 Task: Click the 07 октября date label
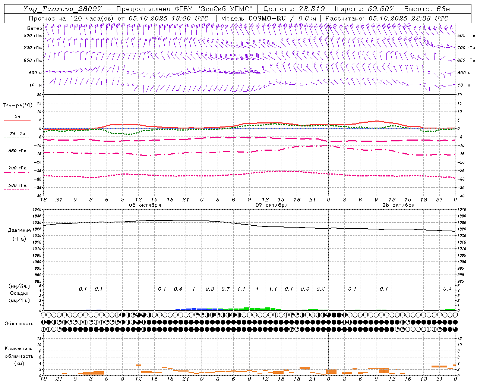coord(272,205)
